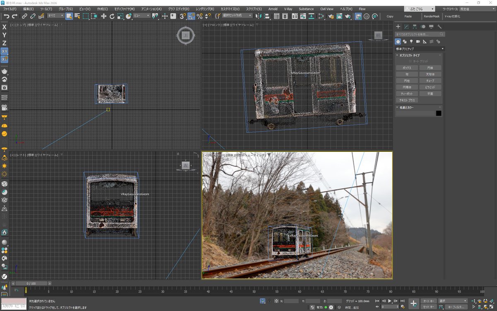Click the Undo arrow in the main toolbar
497x311 pixels.
pyautogui.click(x=6, y=16)
